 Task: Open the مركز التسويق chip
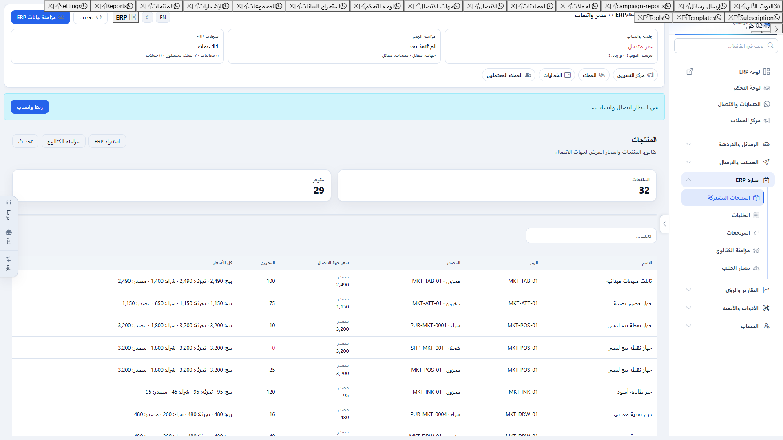point(635,75)
